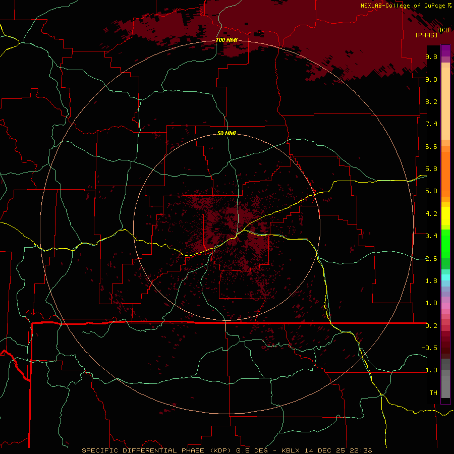Viewport: 454px width, 454px height.
Task: Click the 0.2 legend value
Action: pyautogui.click(x=431, y=326)
